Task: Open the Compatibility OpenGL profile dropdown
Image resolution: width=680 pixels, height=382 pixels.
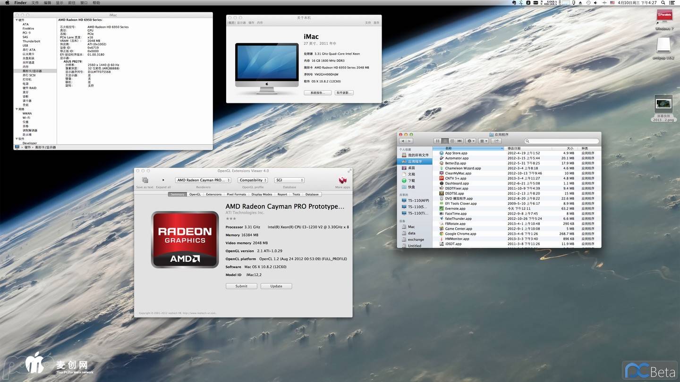Action: [x=253, y=180]
